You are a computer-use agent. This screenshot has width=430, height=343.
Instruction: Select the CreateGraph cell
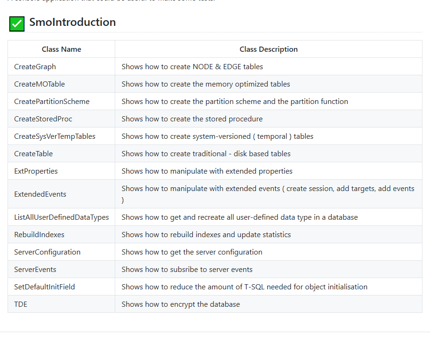coord(62,67)
